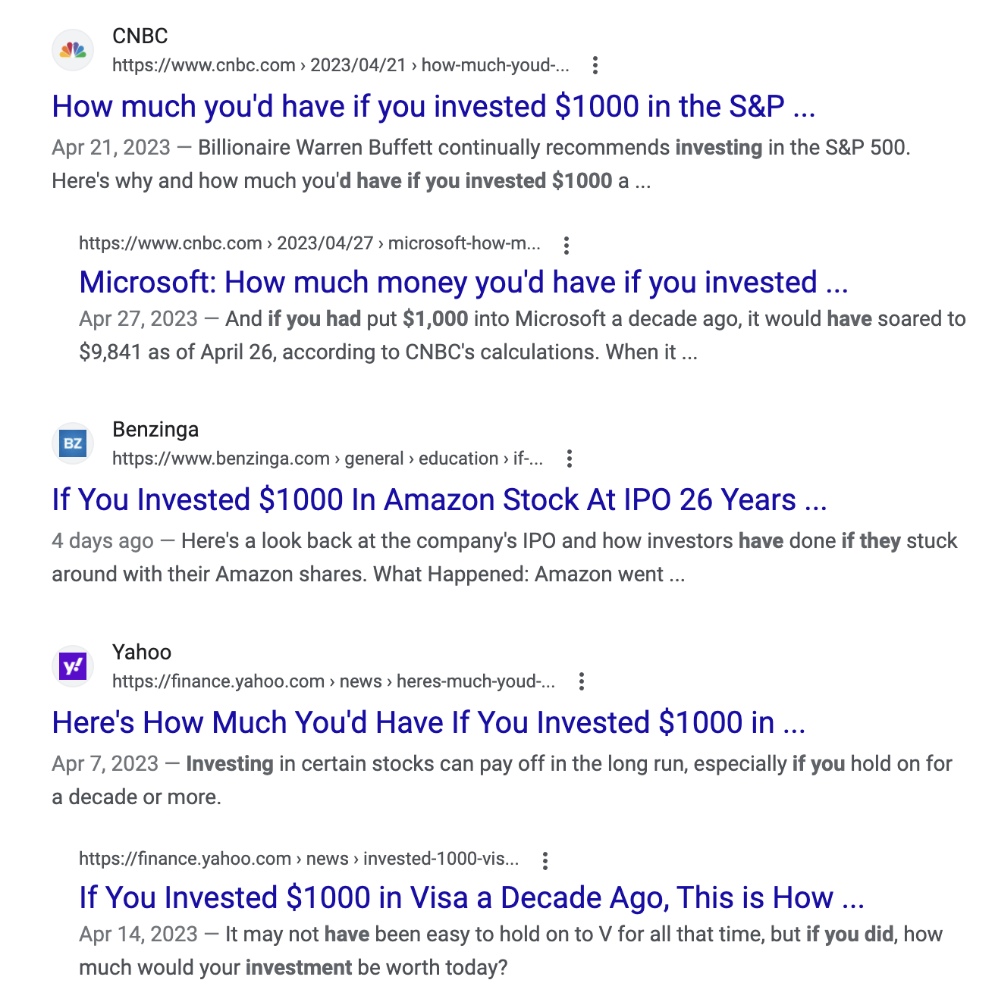
Task: Open the Visa a Decade Ago headline
Action: point(472,898)
